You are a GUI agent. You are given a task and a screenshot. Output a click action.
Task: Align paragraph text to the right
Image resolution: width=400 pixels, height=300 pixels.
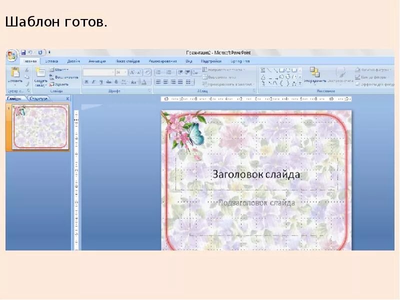(x=173, y=82)
